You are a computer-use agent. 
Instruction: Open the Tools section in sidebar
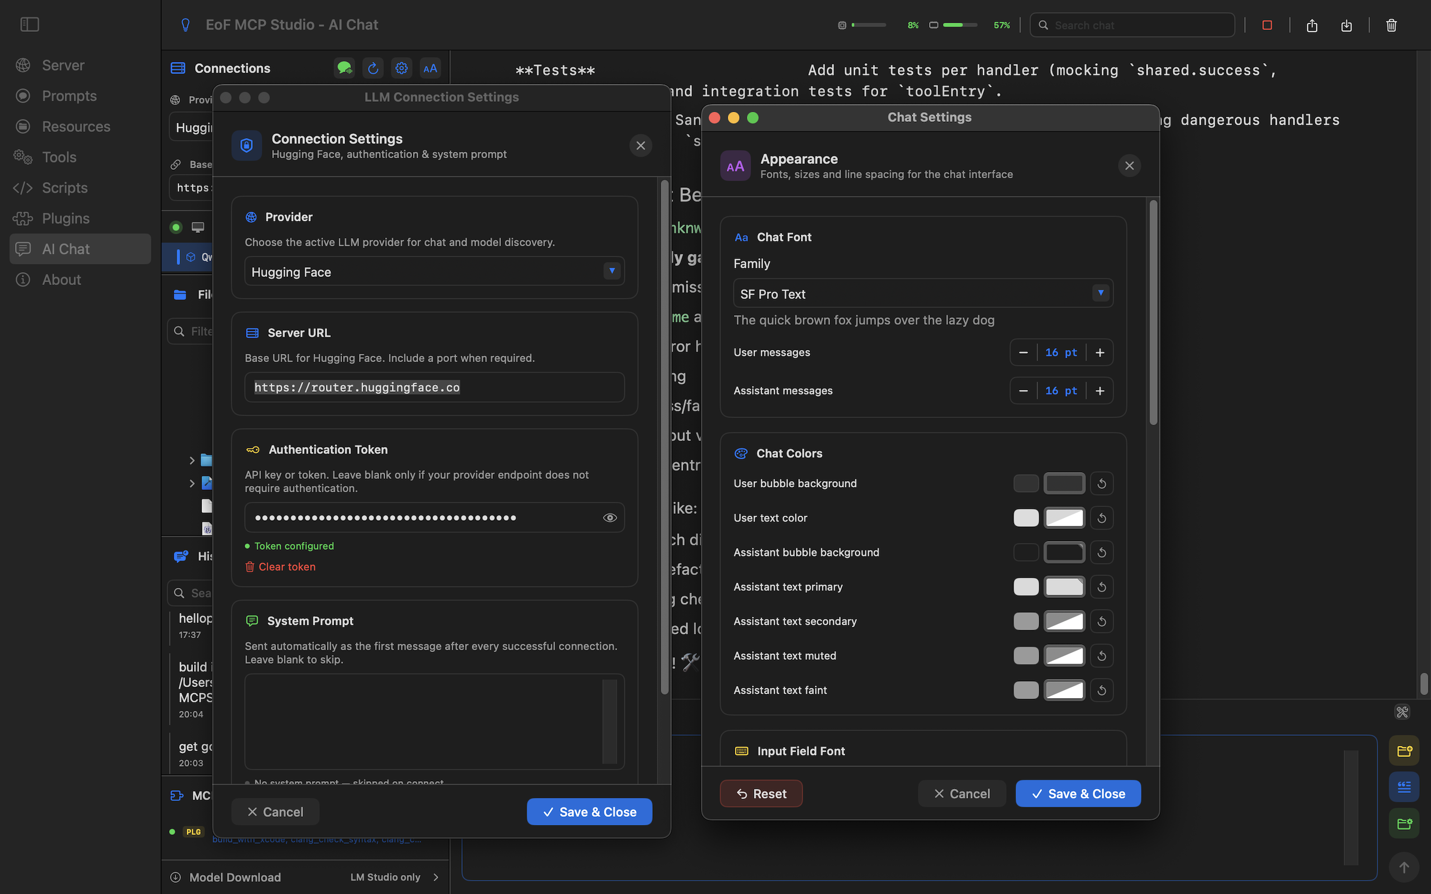click(80, 157)
